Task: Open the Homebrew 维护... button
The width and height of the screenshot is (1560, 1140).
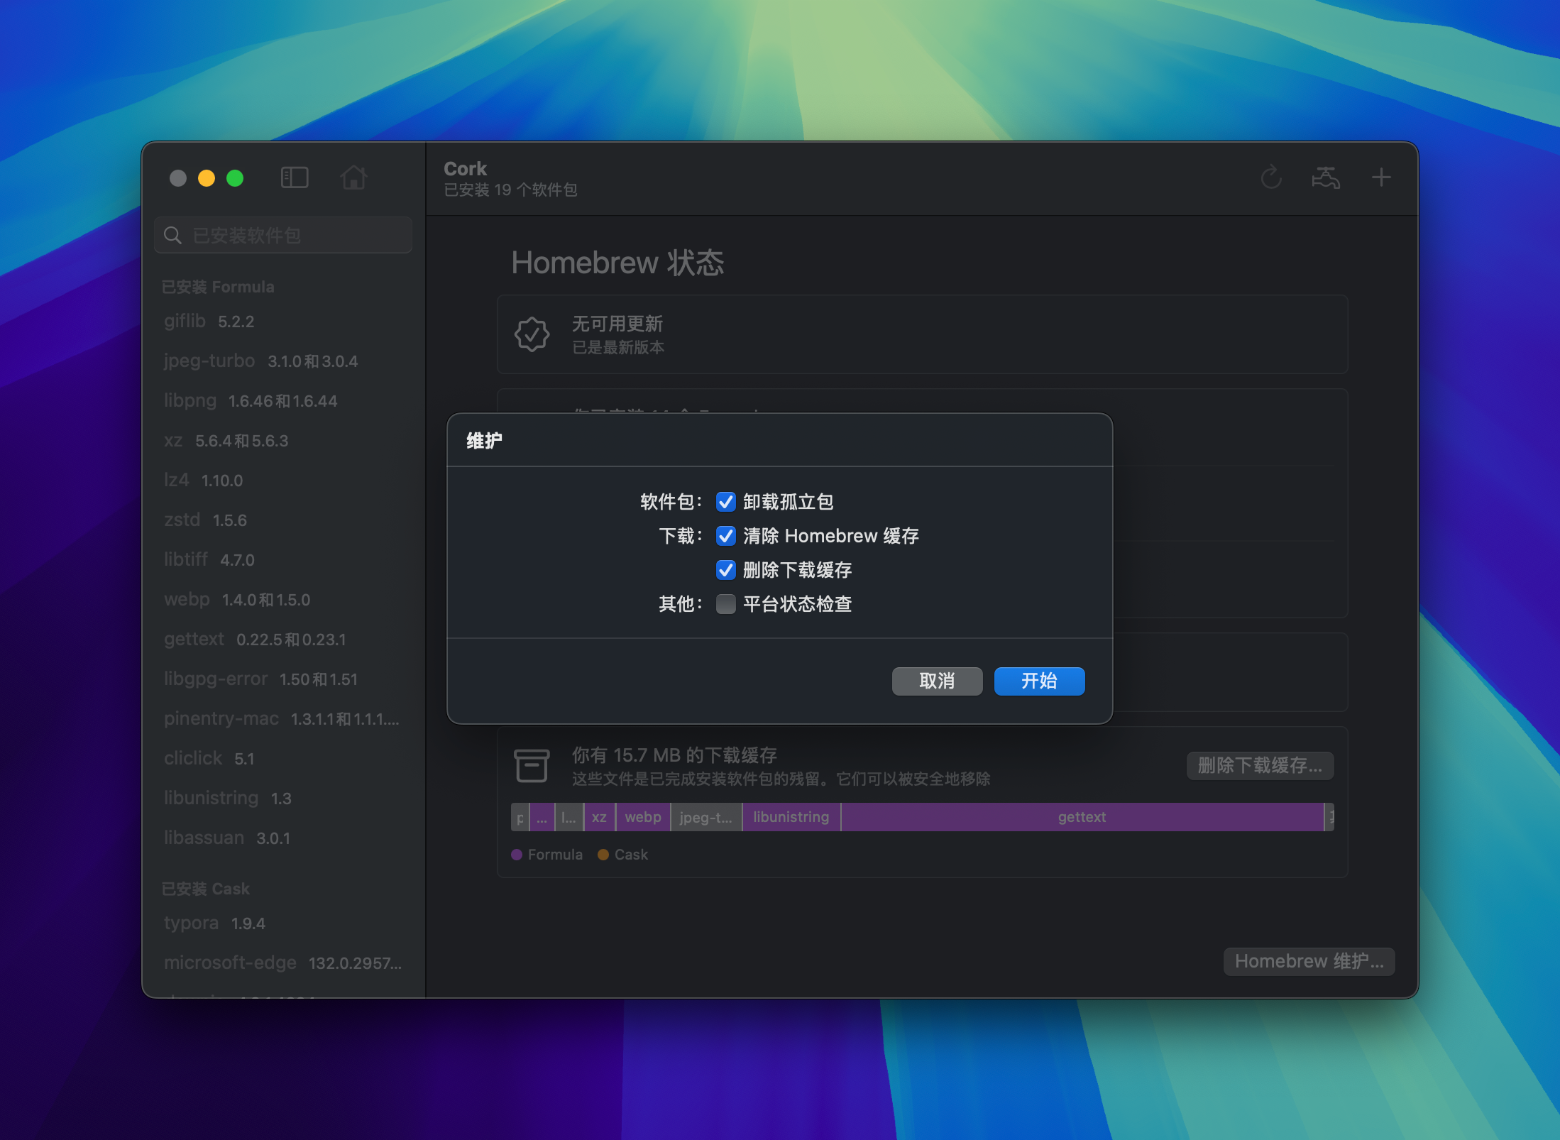Action: [1309, 962]
